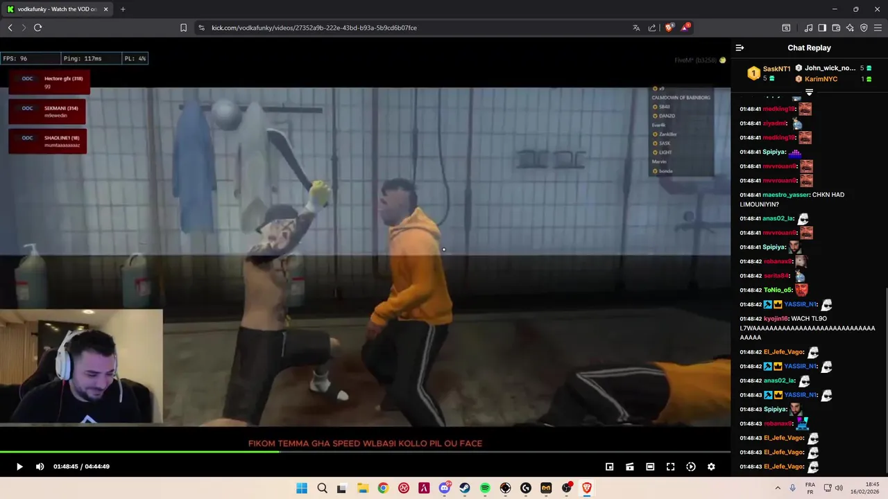Click the Chat Replay scrollbar
The height and width of the screenshot is (499, 888).
point(886,381)
